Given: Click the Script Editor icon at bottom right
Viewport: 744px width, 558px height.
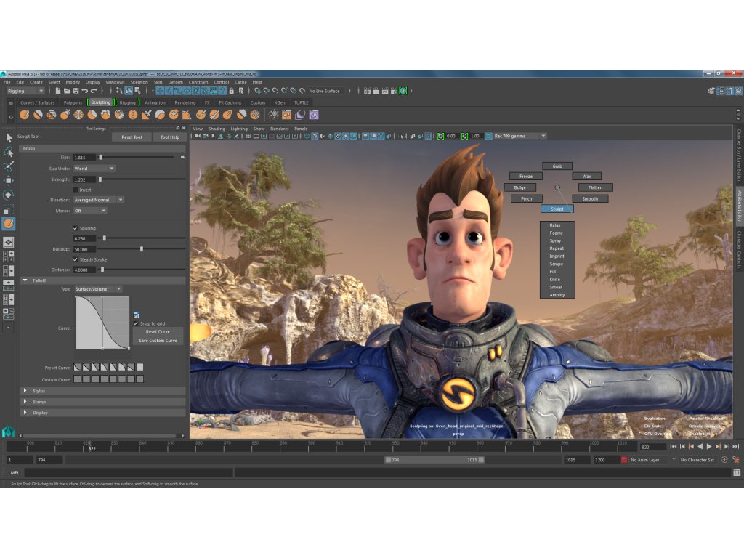Looking at the screenshot, I should pos(737,472).
